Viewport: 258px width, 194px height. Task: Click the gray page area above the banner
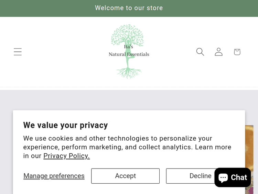click(129, 100)
